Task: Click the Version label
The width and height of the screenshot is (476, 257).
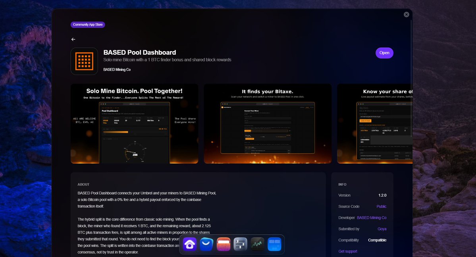Action: 344,195
